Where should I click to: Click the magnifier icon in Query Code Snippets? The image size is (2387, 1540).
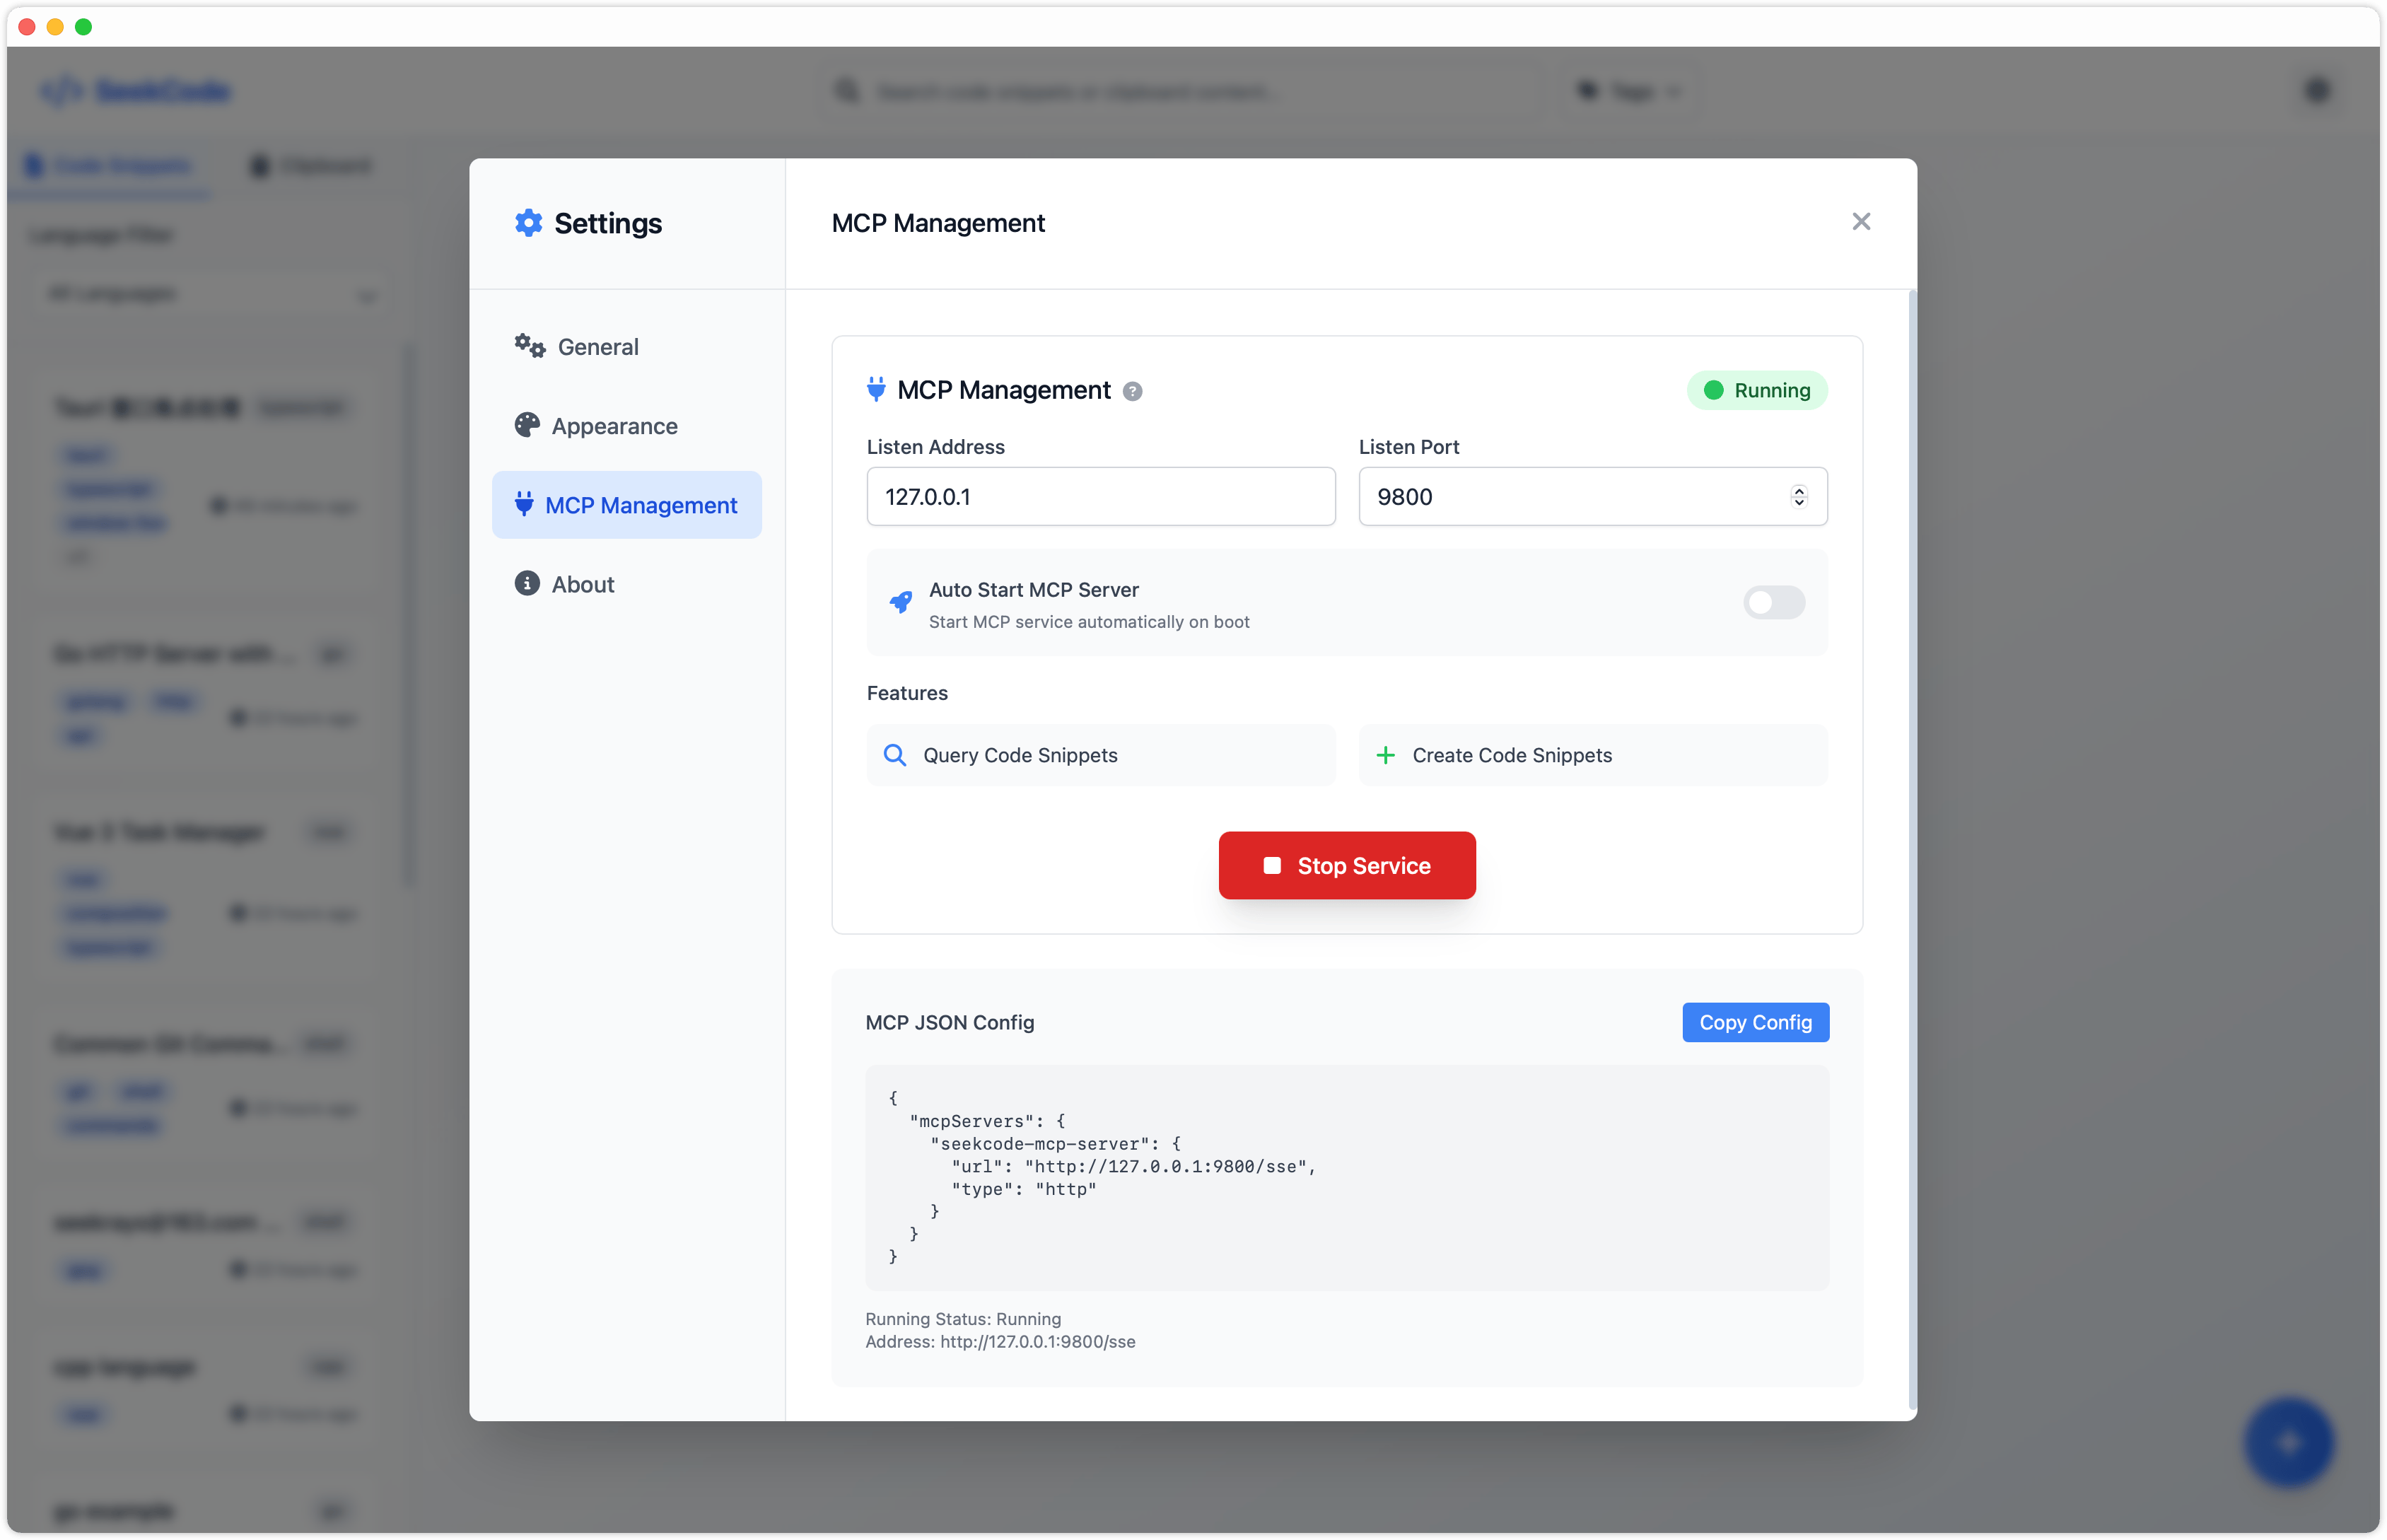pos(895,755)
